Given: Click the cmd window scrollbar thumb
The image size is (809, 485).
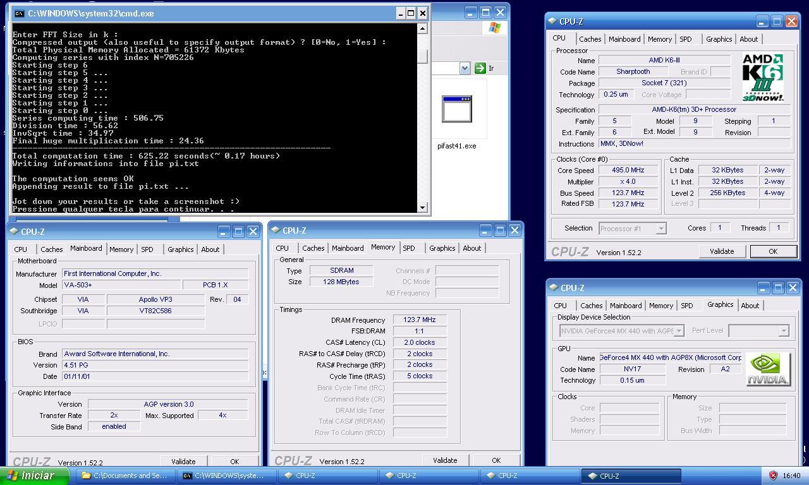Looking at the screenshot, I should coord(423,57).
